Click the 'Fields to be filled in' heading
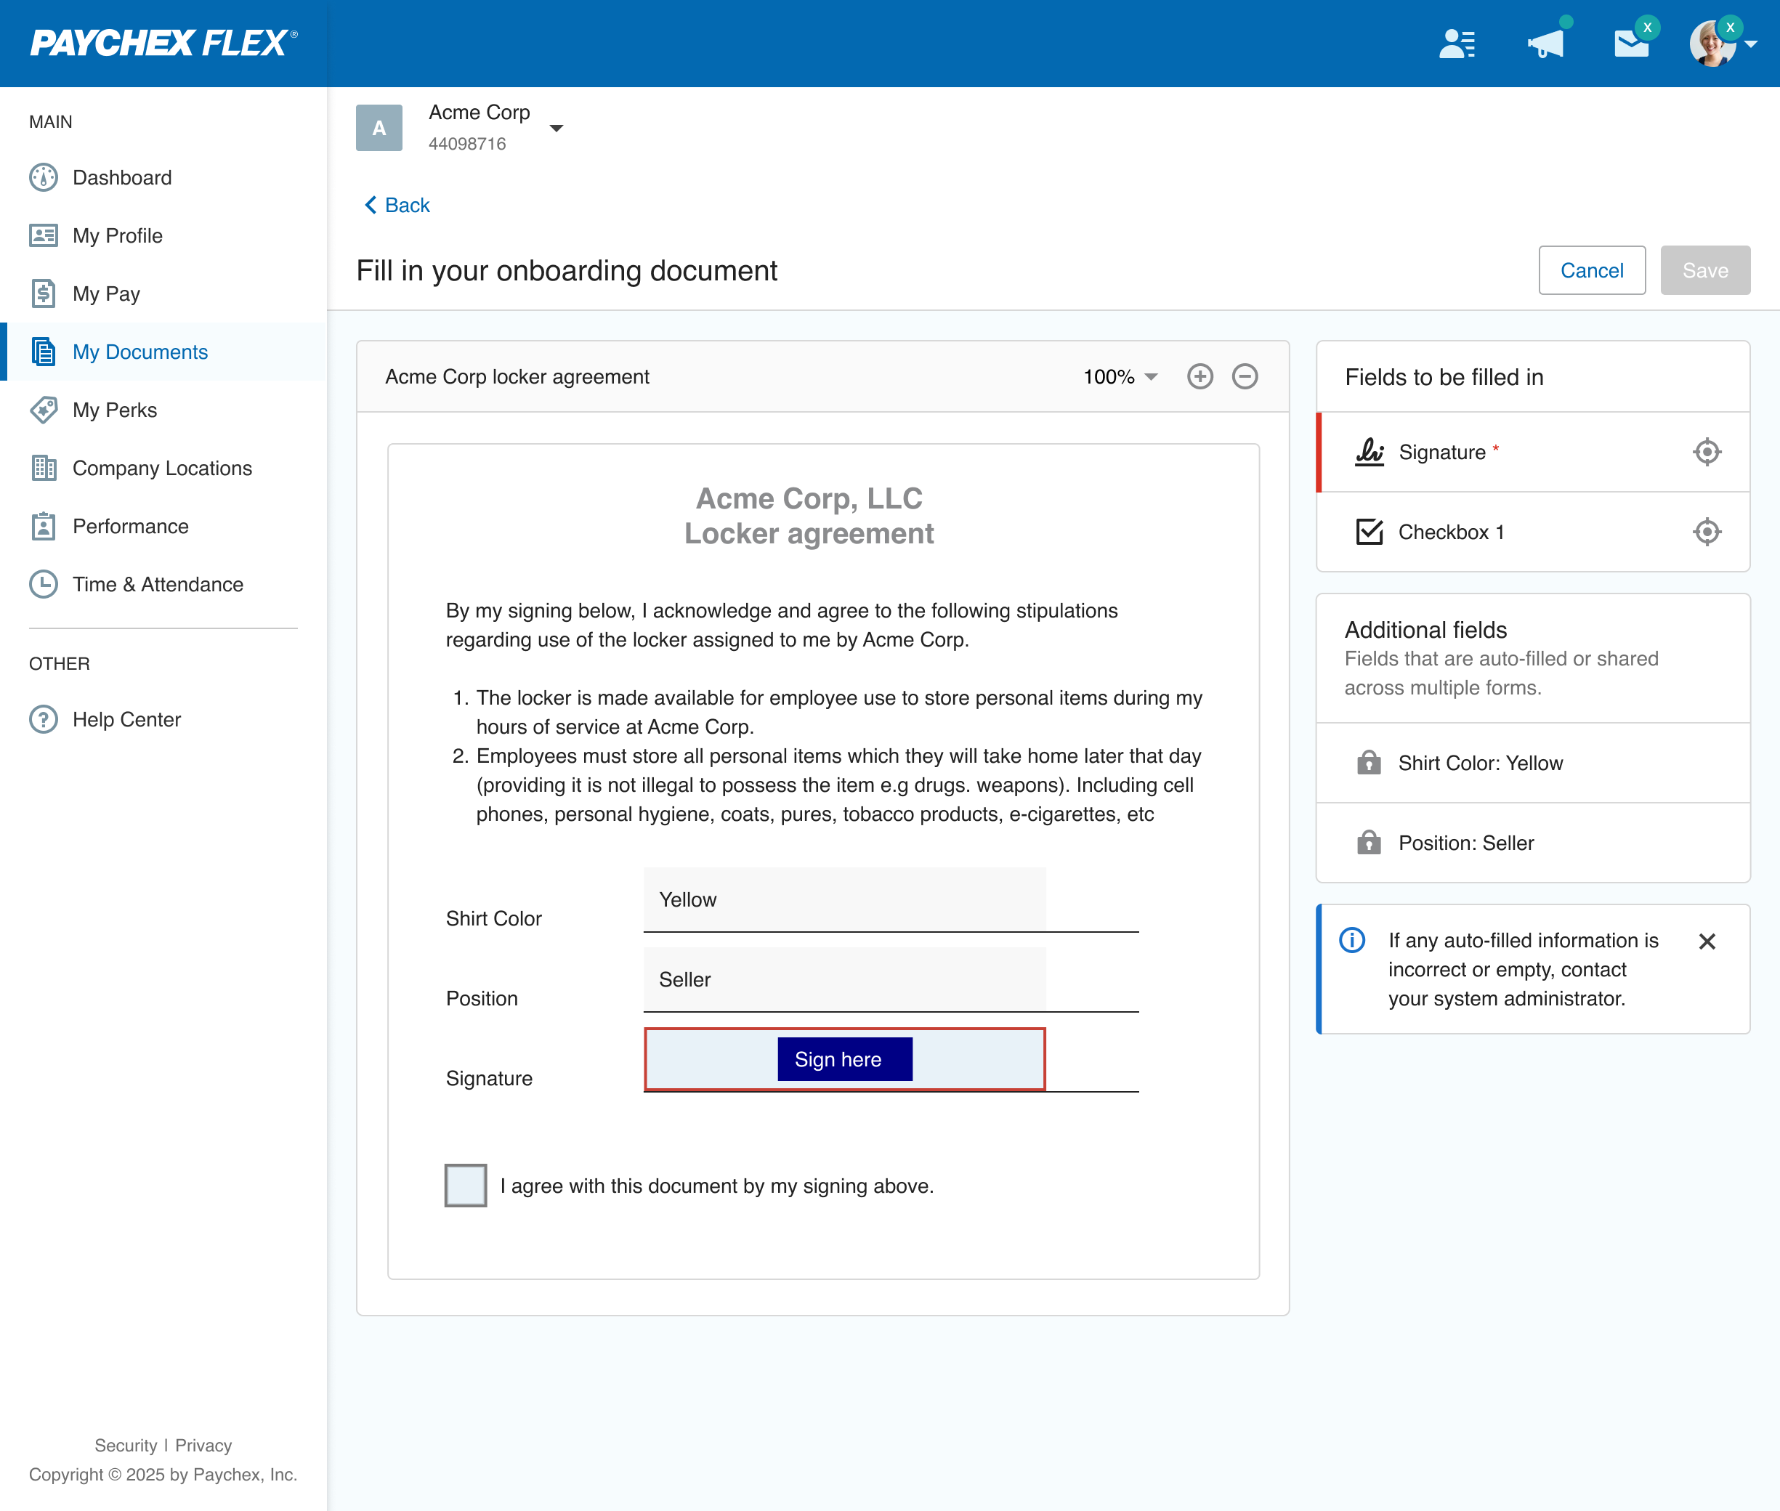This screenshot has height=1511, width=1780. [1444, 378]
